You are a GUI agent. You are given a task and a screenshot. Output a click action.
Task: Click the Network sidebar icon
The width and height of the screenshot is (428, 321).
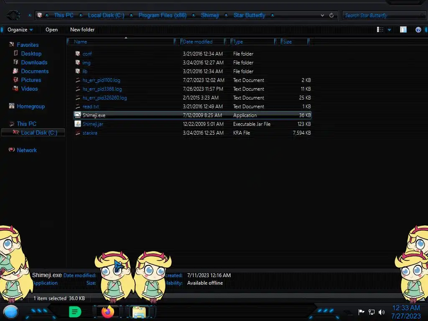point(11,150)
